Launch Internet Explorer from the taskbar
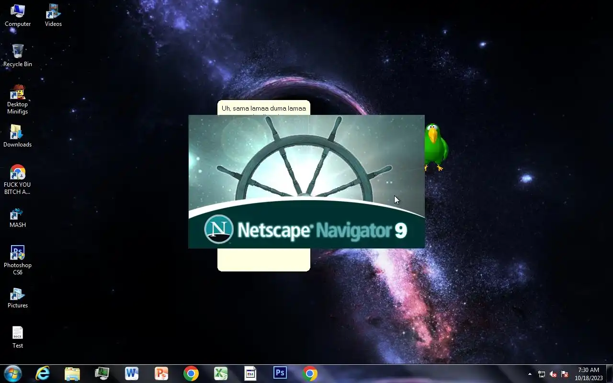The image size is (613, 383). click(43, 373)
